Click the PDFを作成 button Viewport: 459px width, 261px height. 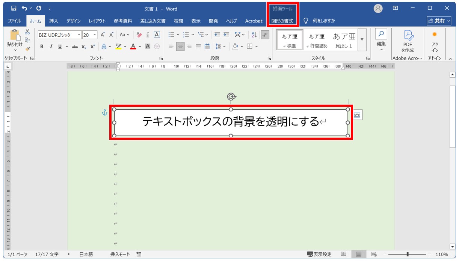coord(408,41)
